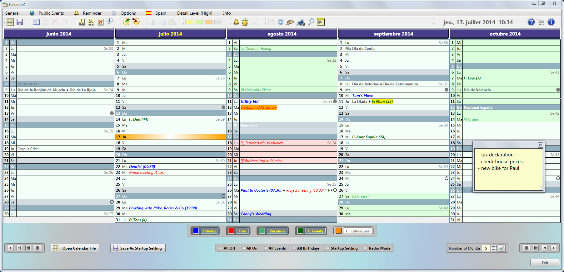The width and height of the screenshot is (564, 272).
Task: Click the light green color swatch in toolbar
Action: click(x=199, y=22)
